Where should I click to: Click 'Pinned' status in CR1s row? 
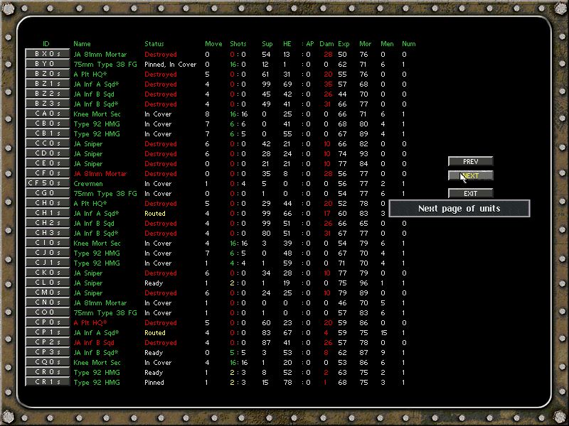click(x=154, y=383)
